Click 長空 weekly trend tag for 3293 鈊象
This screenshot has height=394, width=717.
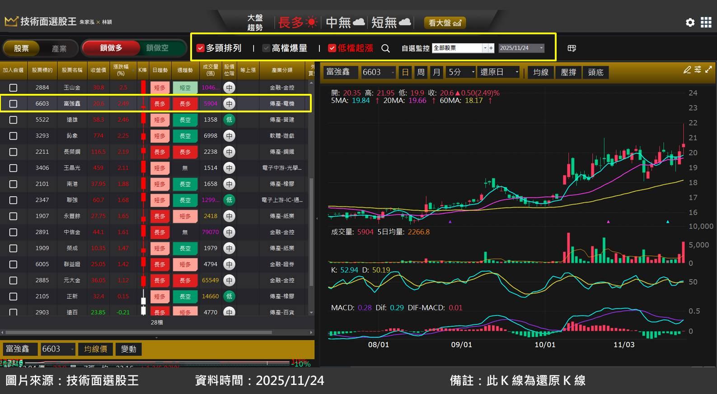click(185, 136)
